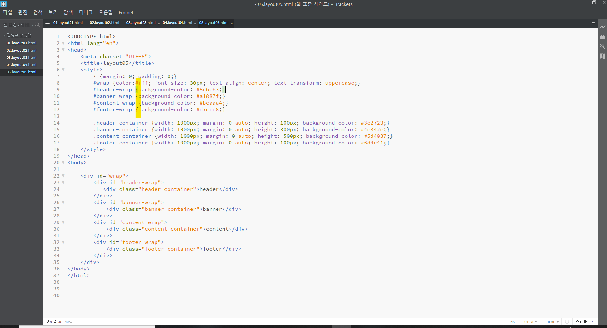Open the 편집 menu
This screenshot has width=607, height=328.
pos(23,12)
